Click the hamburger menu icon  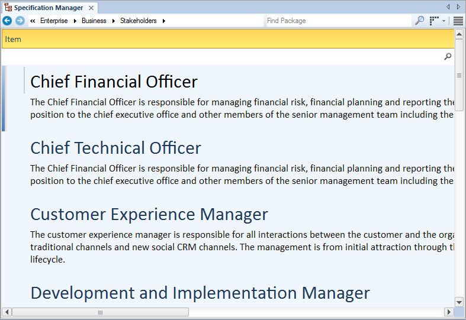coord(458,21)
